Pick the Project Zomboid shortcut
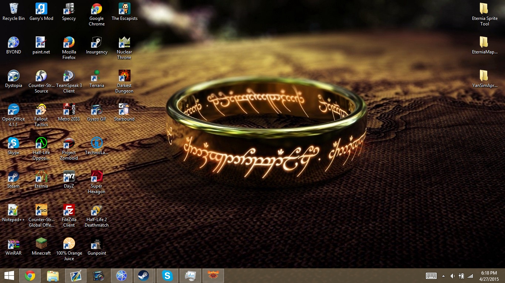505x283 pixels. tap(69, 149)
